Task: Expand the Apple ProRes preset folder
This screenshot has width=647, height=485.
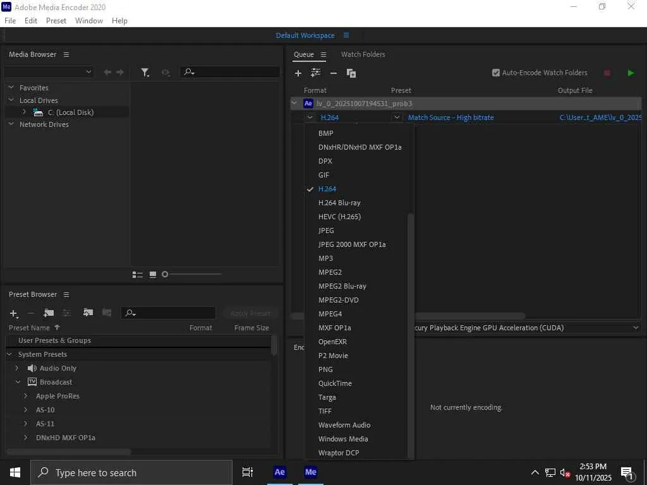Action: (25, 397)
